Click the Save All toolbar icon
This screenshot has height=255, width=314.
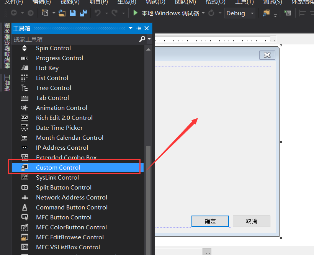tap(83, 13)
